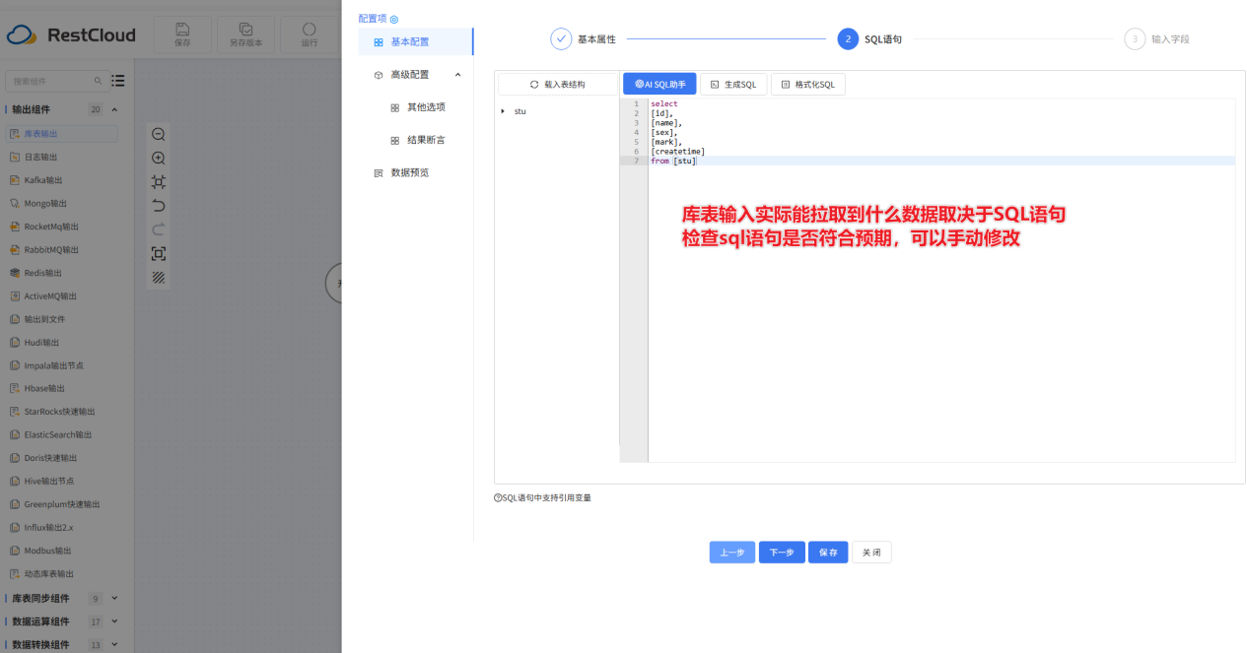Click the hatched pattern canvas tool icon
The height and width of the screenshot is (653, 1247).
coord(158,278)
